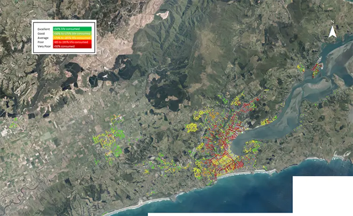Click the letter N above the arrow
Screen dimensions: 353x216
332,23
